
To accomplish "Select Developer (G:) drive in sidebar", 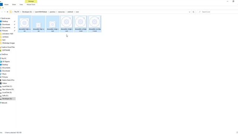I will [7, 99].
